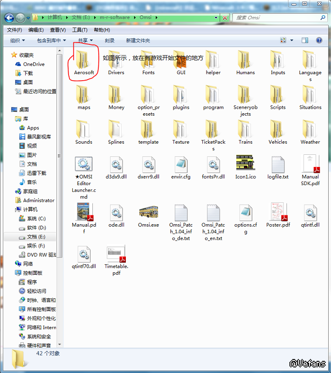Open the 文件(F) menu
This screenshot has height=373, width=331.
point(14,30)
